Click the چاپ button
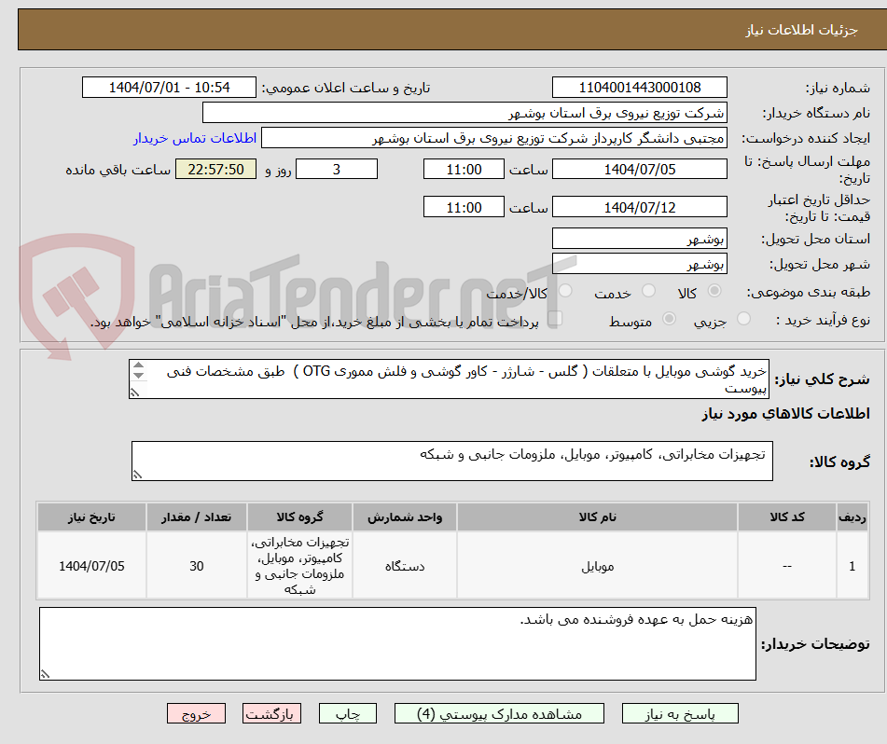887x744 pixels. coord(347,713)
